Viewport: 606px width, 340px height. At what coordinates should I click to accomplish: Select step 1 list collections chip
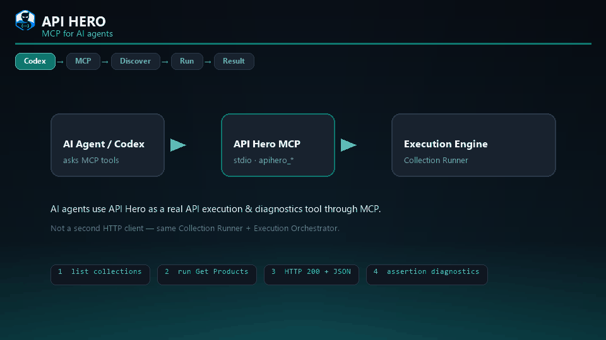point(100,275)
